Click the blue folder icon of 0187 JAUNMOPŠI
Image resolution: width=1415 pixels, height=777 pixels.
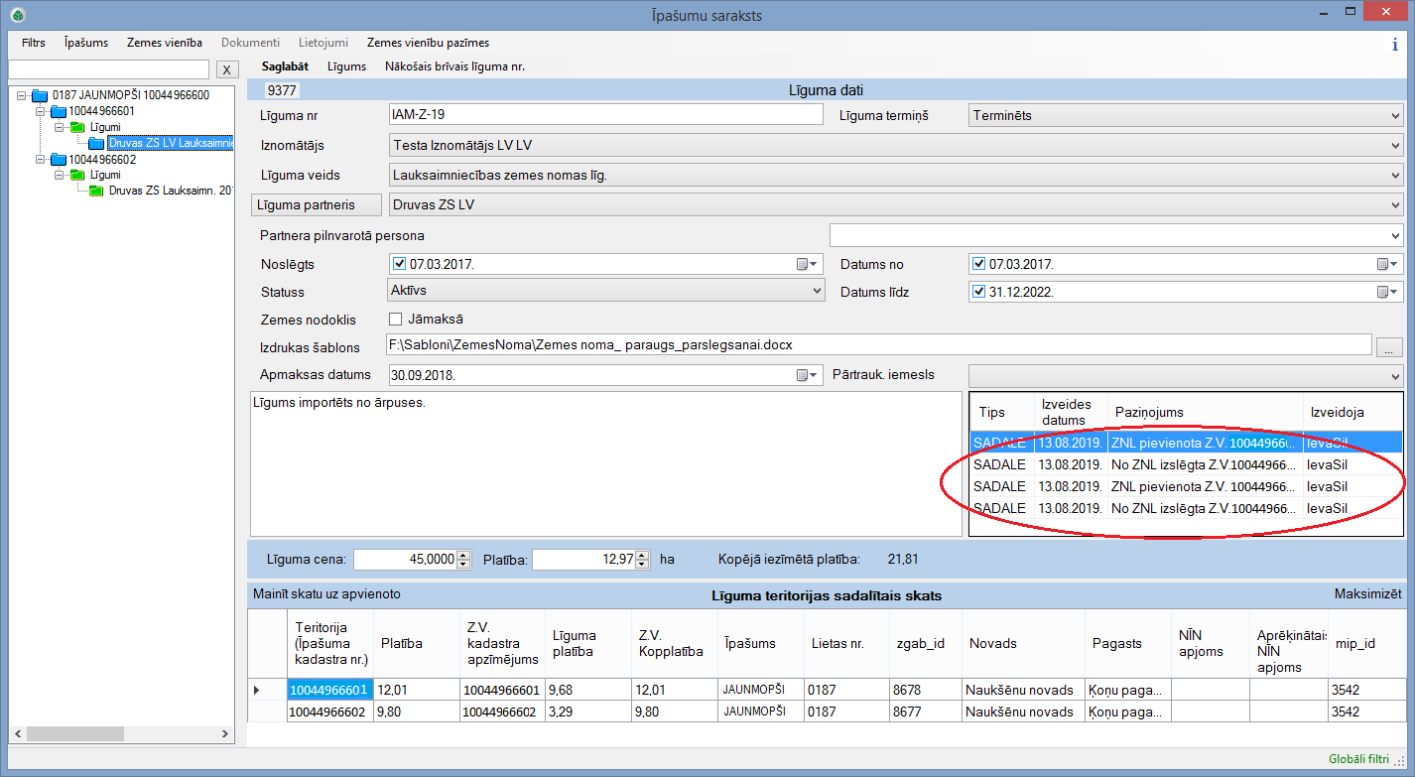pyautogui.click(x=40, y=95)
